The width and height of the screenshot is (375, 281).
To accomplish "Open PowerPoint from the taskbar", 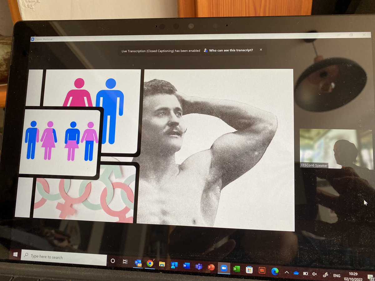I will [211, 268].
